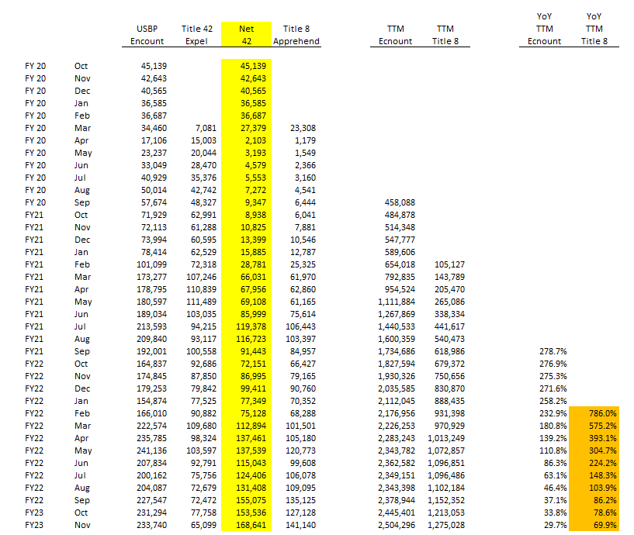Select USBP Encount value 101,099

[x=151, y=264]
